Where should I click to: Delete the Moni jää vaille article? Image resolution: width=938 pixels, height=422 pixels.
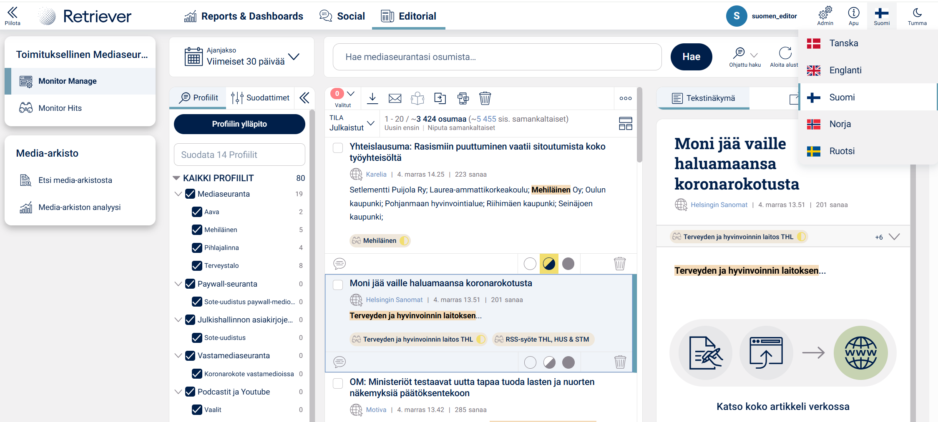coord(620,362)
